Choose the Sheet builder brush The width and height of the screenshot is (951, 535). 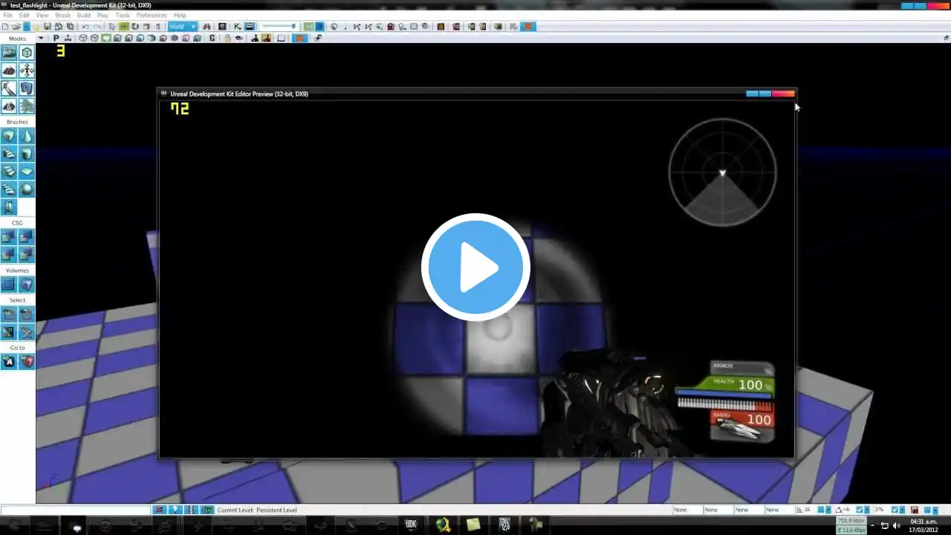coord(27,172)
